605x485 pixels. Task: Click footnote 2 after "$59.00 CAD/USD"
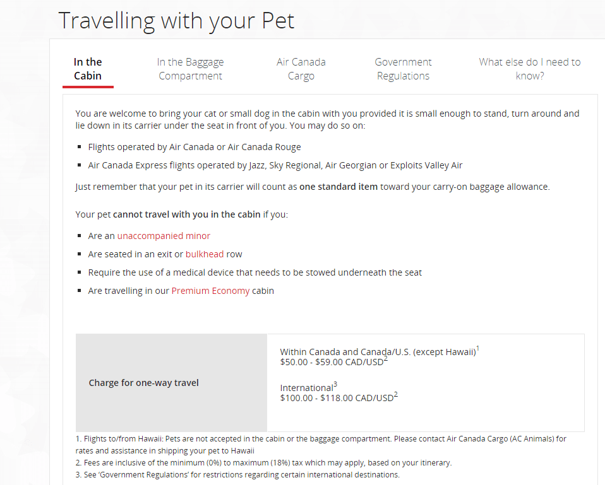(x=386, y=359)
